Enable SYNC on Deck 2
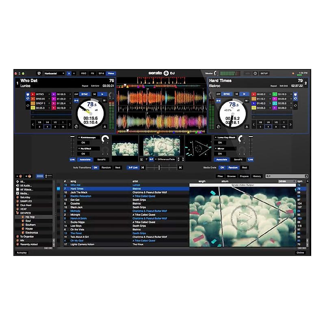 [227, 94]
